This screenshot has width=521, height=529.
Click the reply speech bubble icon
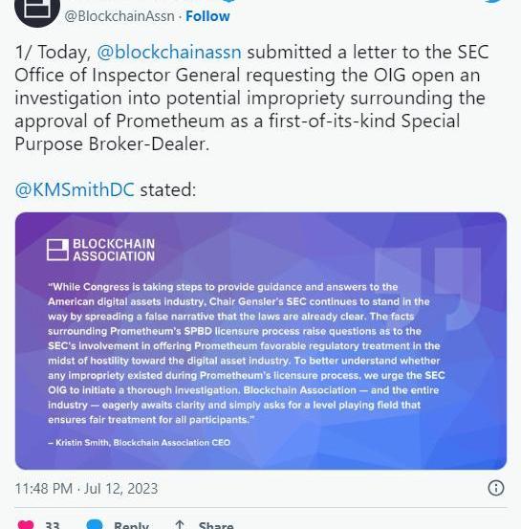(x=95, y=524)
